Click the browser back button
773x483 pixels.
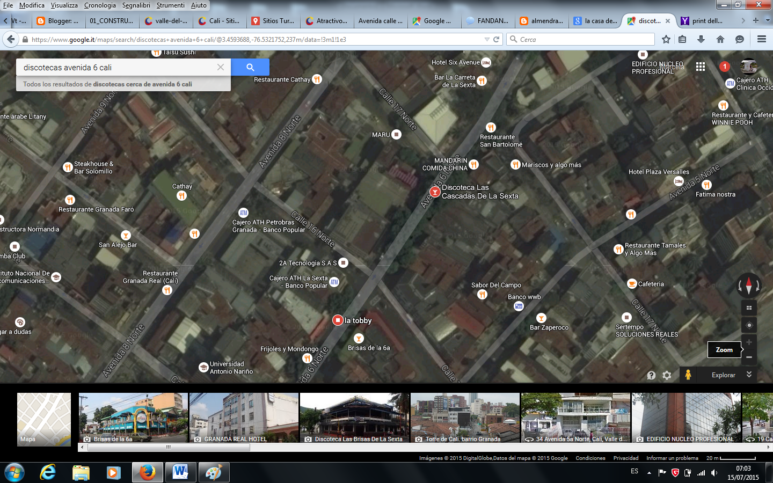point(10,39)
